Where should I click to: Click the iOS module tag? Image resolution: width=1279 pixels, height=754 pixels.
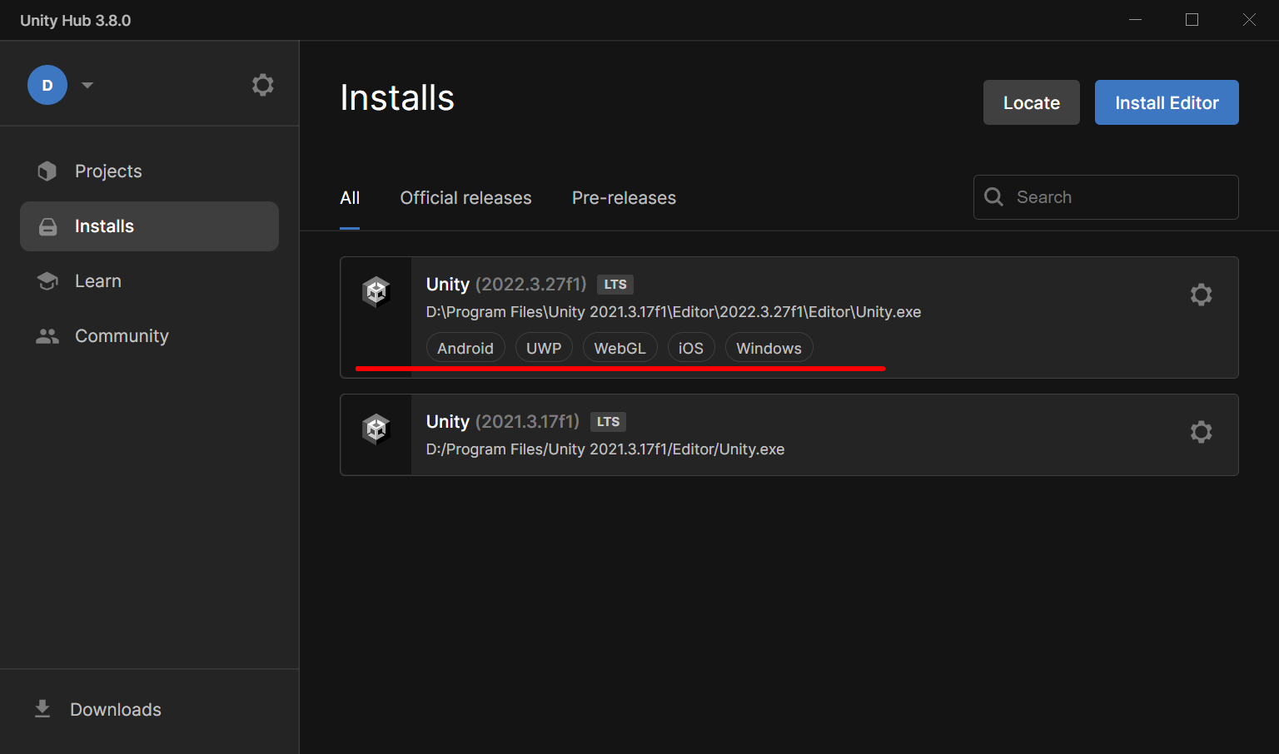691,348
